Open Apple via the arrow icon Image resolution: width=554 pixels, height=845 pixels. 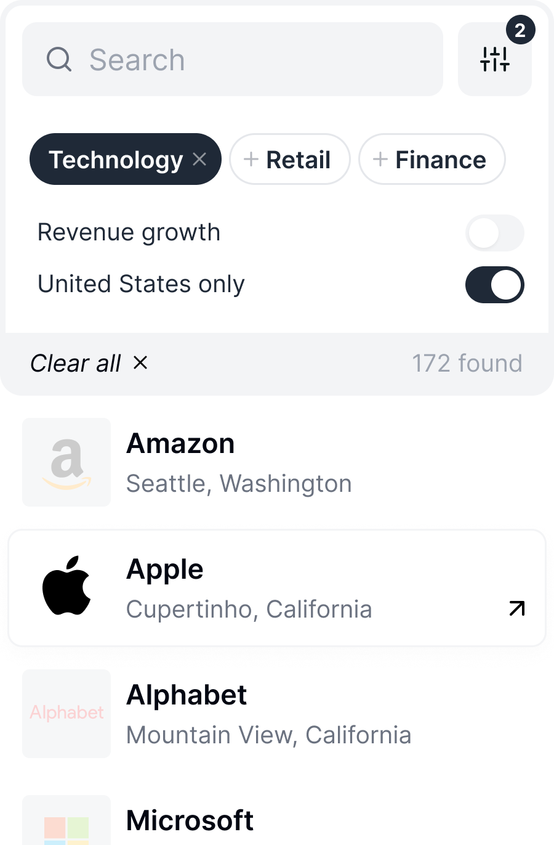tap(516, 609)
